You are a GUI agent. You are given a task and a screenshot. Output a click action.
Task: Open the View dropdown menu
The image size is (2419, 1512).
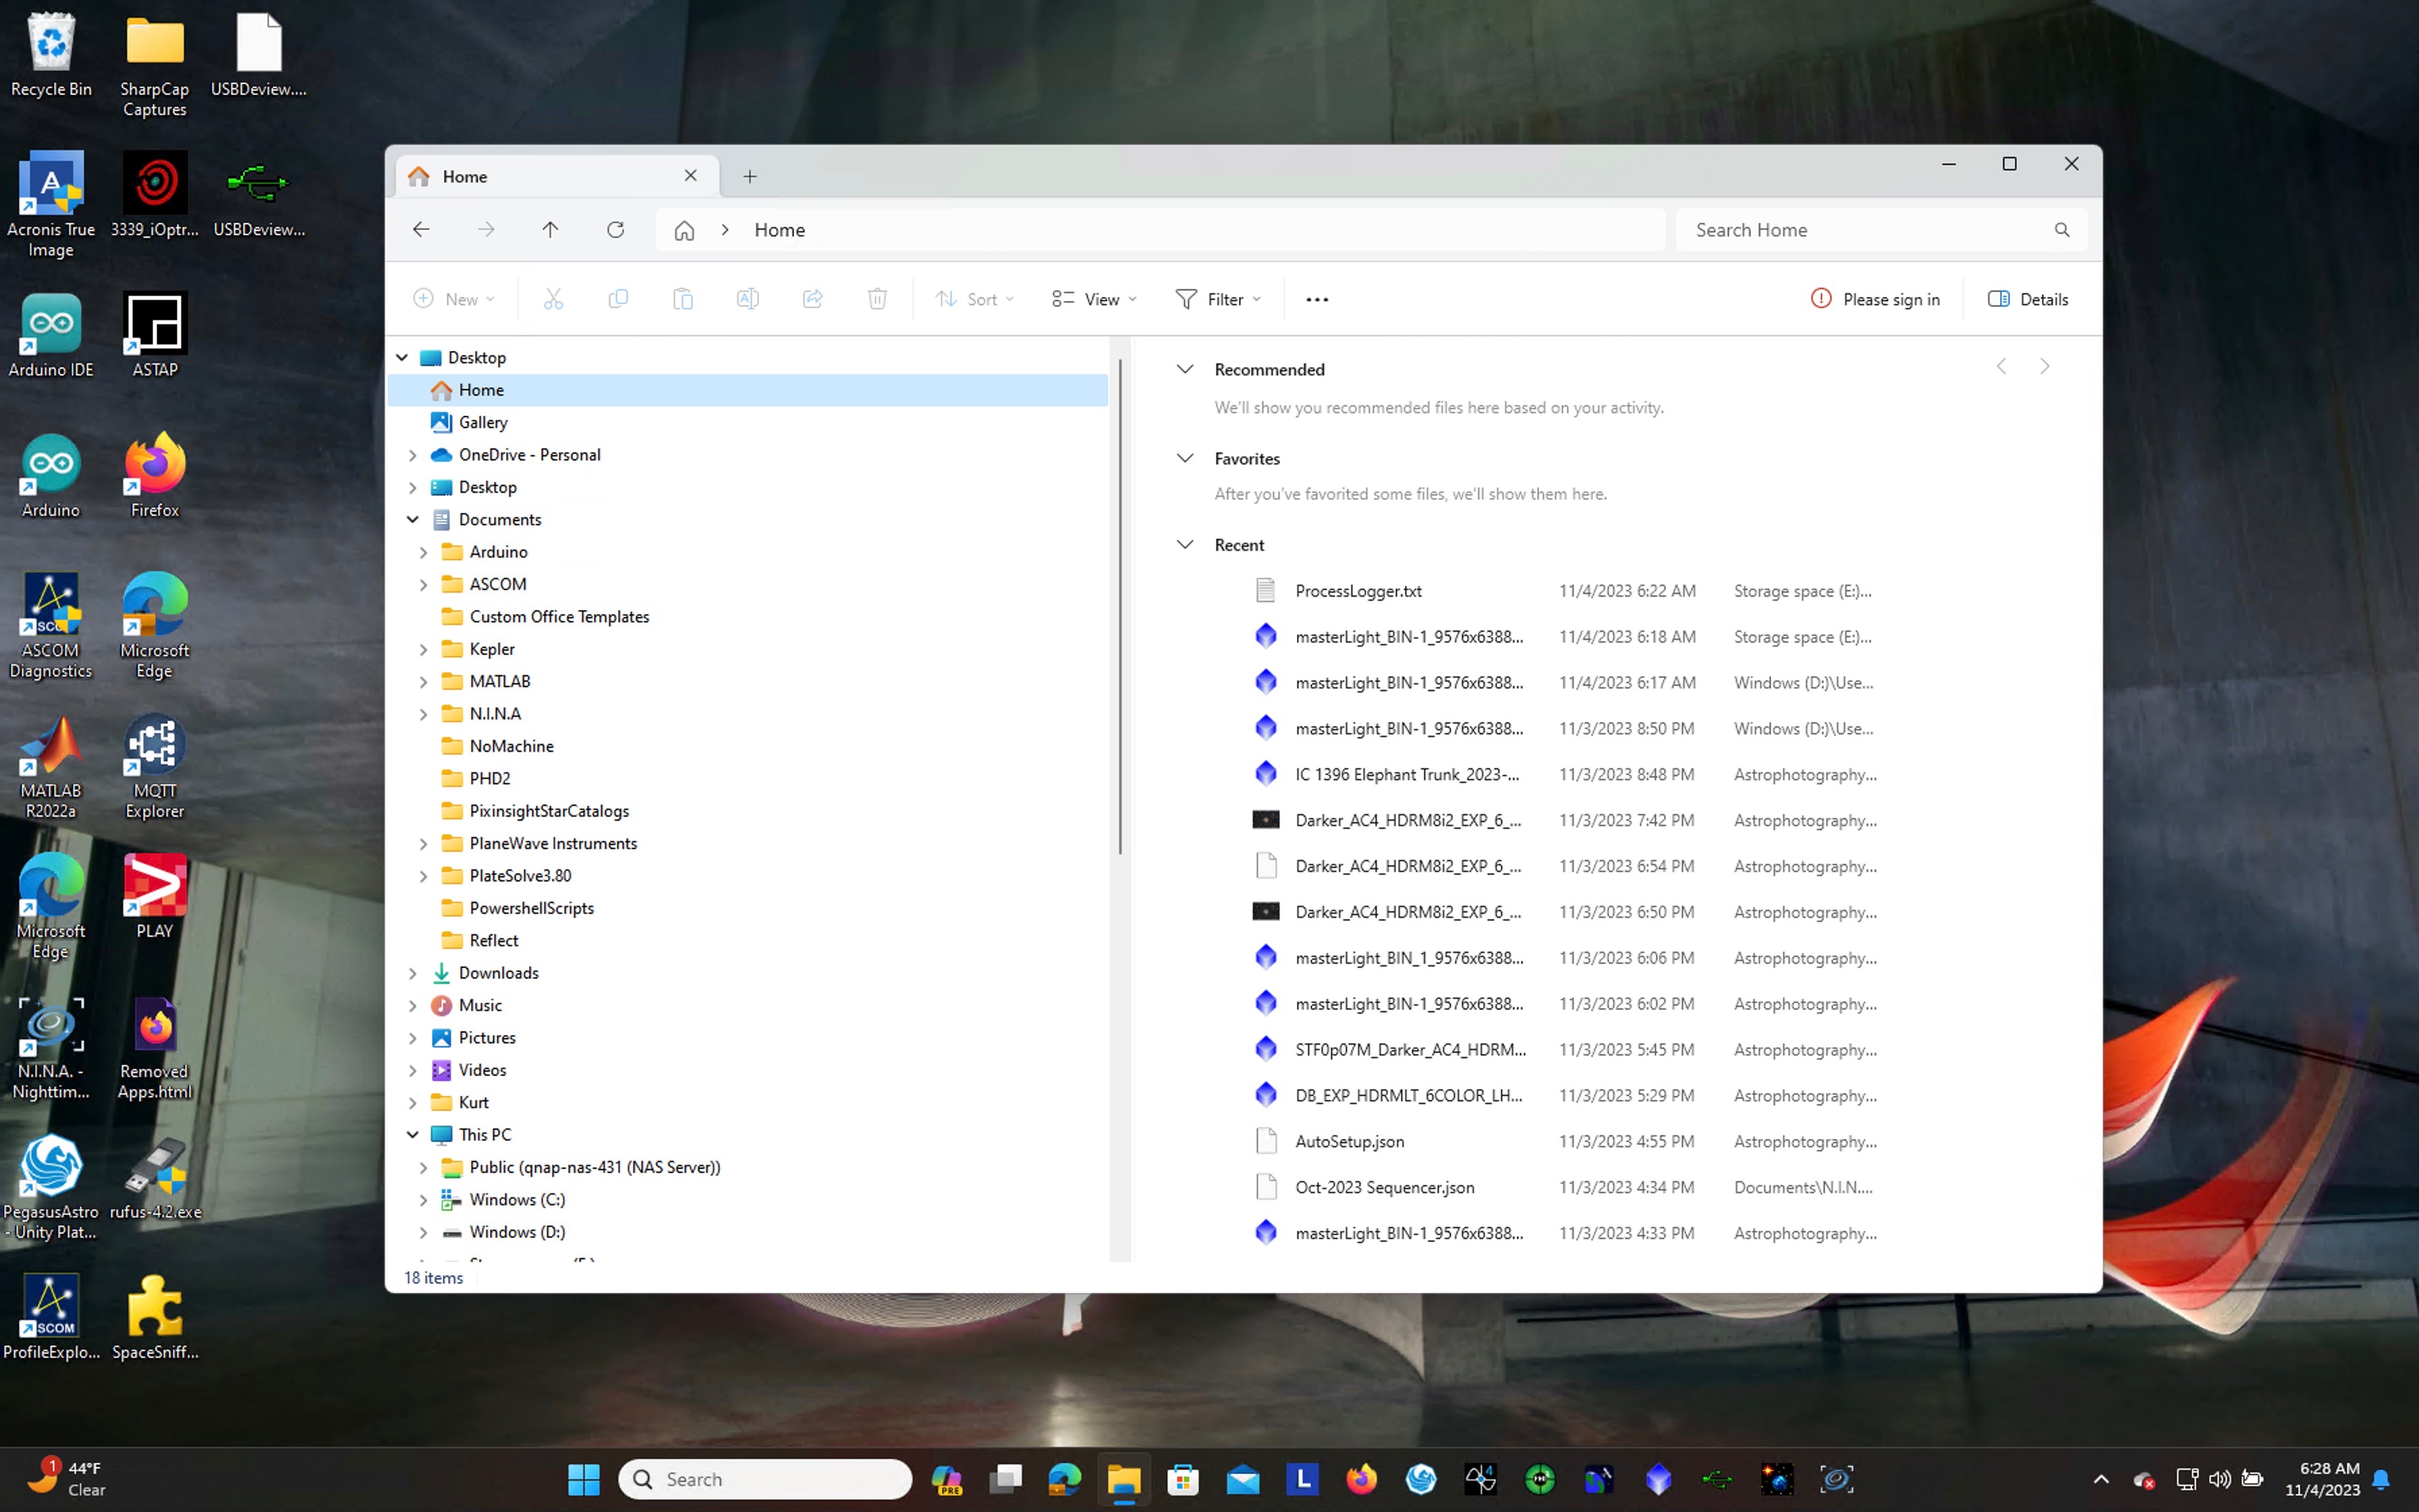(x=1093, y=299)
